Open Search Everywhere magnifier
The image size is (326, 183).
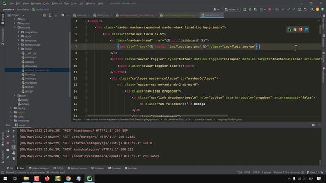pos(312,9)
